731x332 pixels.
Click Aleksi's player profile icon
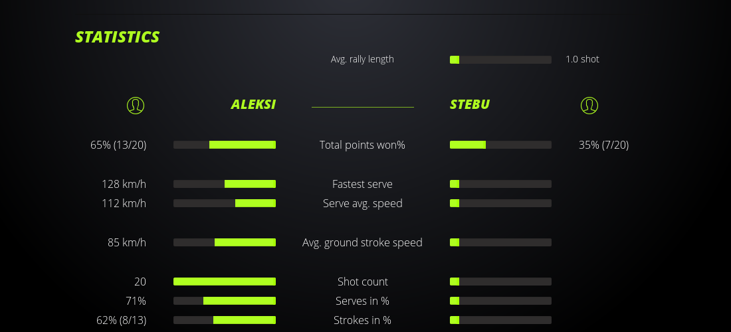(x=135, y=106)
